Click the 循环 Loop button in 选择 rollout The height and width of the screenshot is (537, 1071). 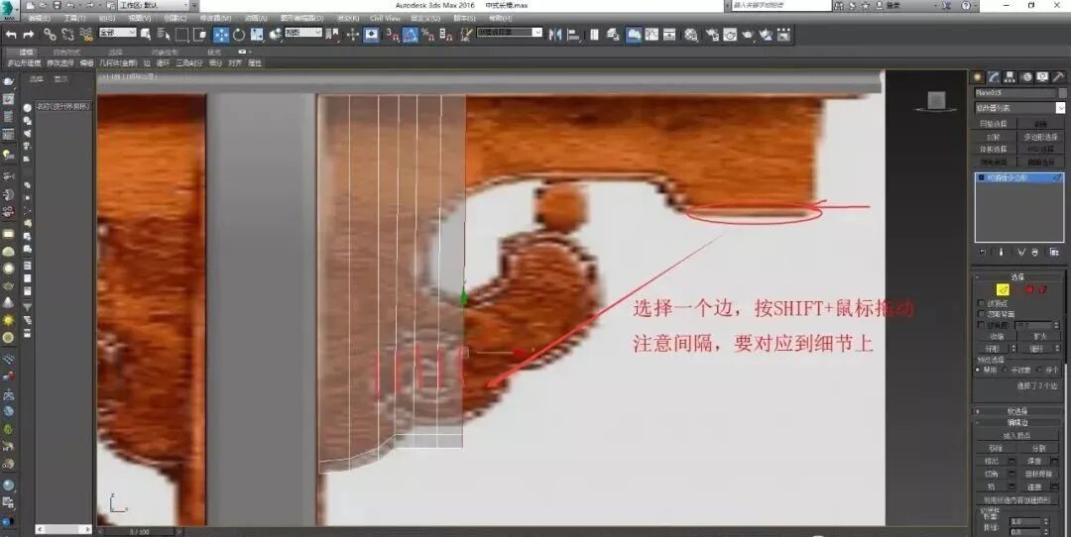click(x=1035, y=348)
